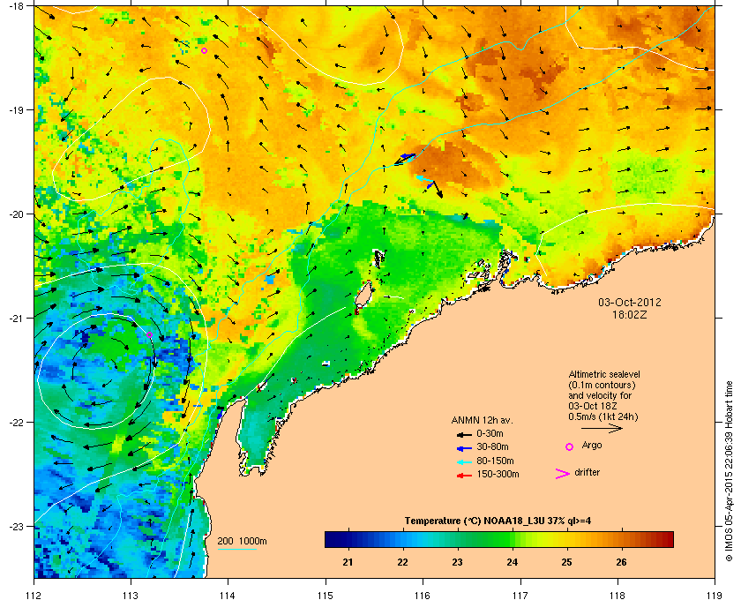The width and height of the screenshot is (741, 600).
Task: Click the latitude axis label -21
Action: [15, 318]
